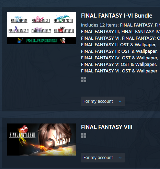Click the Pixel Remaster bundle thumbnail image
The image size is (160, 169).
point(42,28)
